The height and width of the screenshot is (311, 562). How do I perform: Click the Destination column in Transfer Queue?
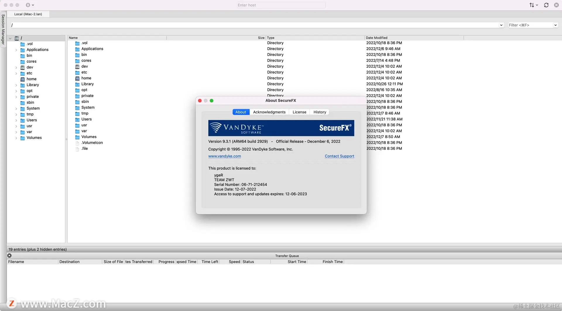(x=80, y=262)
